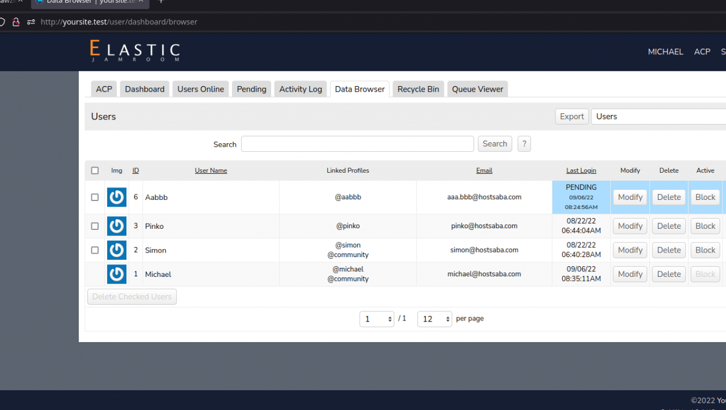Click Pinko's user avatar icon
726x410 pixels.
117,226
